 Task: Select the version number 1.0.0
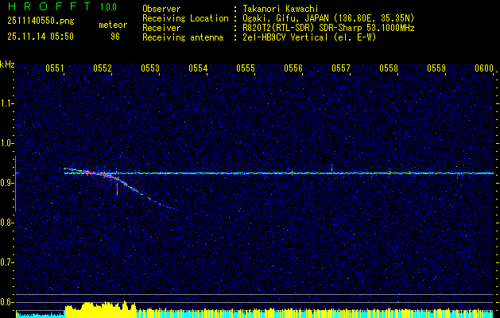[108, 7]
